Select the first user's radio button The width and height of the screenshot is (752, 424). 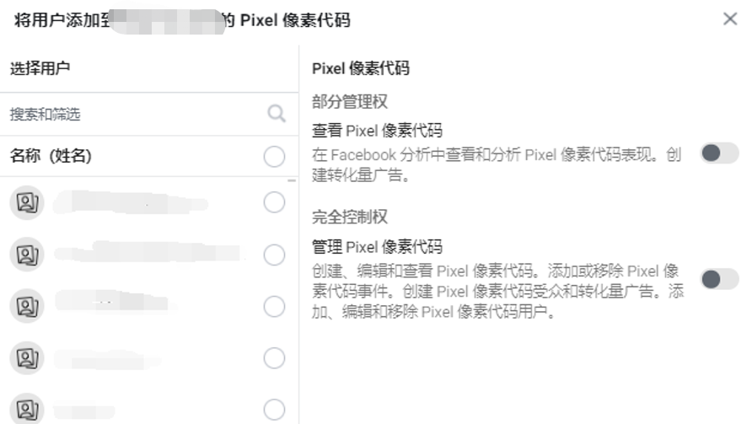point(274,202)
